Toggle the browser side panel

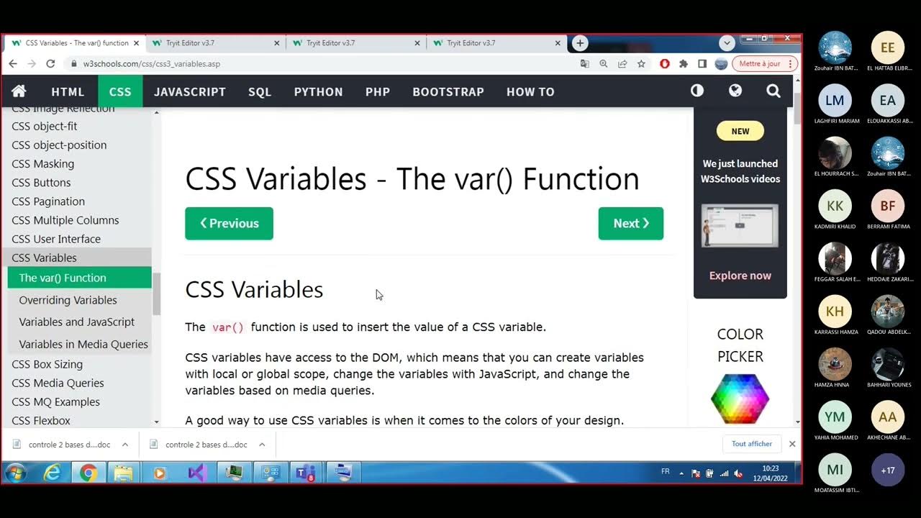click(x=702, y=63)
